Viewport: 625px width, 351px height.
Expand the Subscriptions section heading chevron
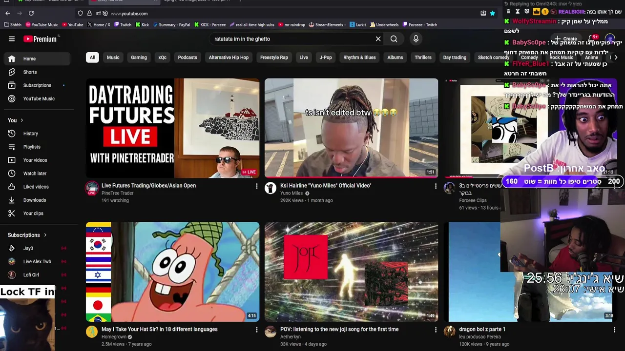click(x=45, y=235)
